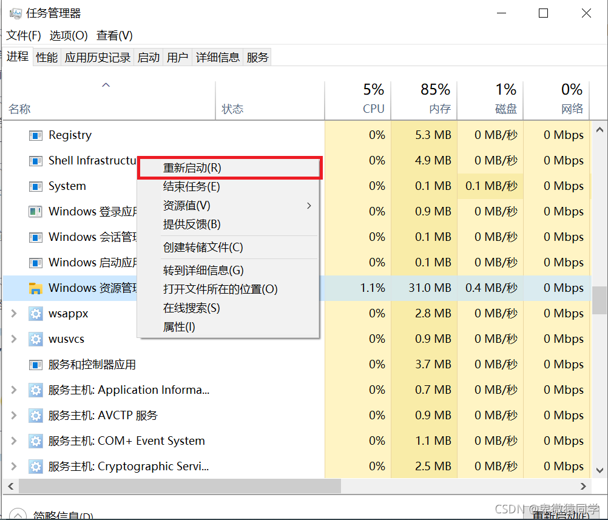Switch to the 应用历史记录 tab
This screenshot has height=520, width=608.
[97, 58]
